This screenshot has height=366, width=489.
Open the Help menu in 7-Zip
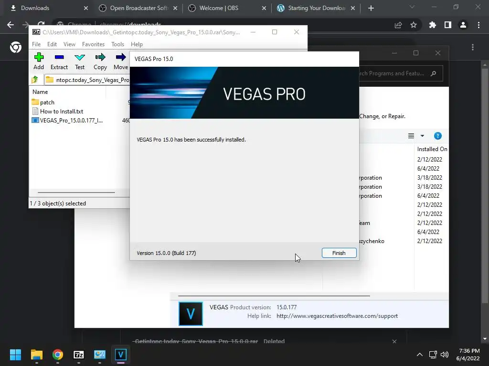[137, 44]
